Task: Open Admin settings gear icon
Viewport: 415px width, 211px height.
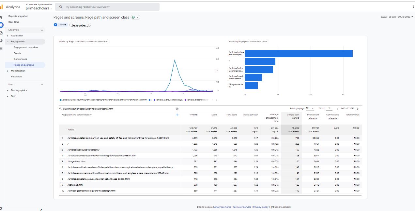Action: [x=1, y=208]
